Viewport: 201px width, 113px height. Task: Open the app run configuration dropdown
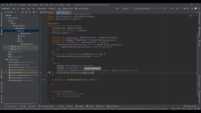[x=126, y=8]
